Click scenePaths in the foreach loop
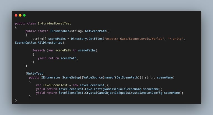The height and width of the screenshot is (115, 213). click(87, 50)
